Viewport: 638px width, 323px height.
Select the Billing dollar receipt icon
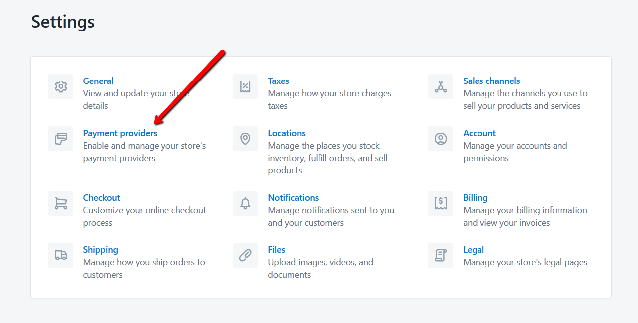tap(441, 203)
